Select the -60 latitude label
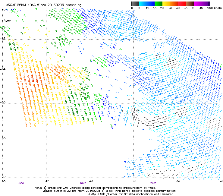The height and width of the screenshot is (196, 223). point(3,10)
